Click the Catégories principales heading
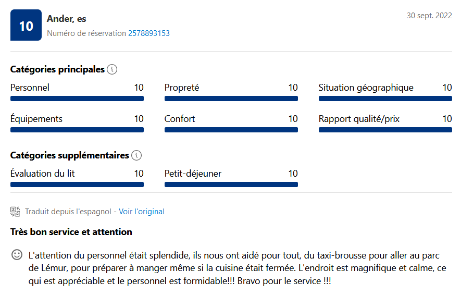Viewport: 461px width, 295px height. pos(57,69)
